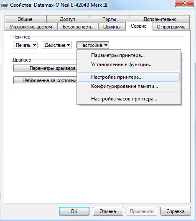Confirm with the OK button
This screenshot has height=221, width=196.
[x=74, y=211]
